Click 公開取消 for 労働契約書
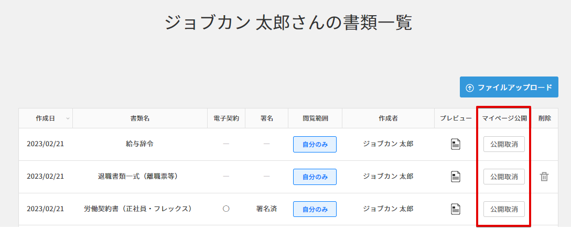The width and height of the screenshot is (571, 229). click(504, 209)
